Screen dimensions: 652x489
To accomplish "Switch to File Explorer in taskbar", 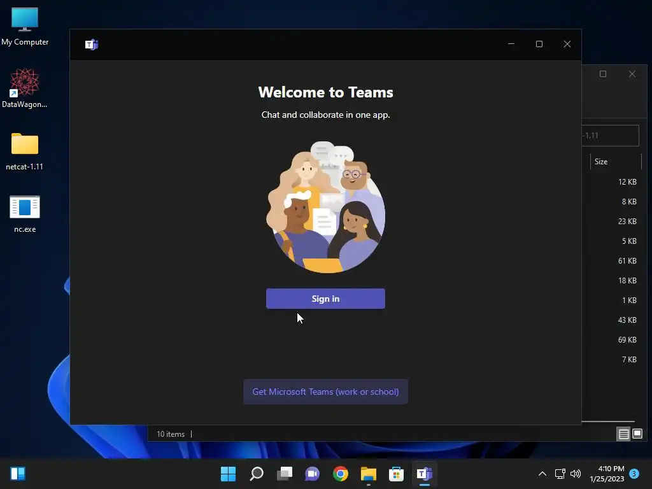I will (369, 474).
